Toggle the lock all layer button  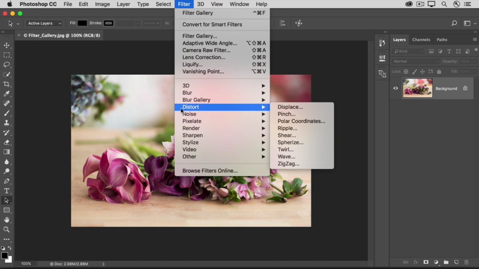[x=439, y=71]
